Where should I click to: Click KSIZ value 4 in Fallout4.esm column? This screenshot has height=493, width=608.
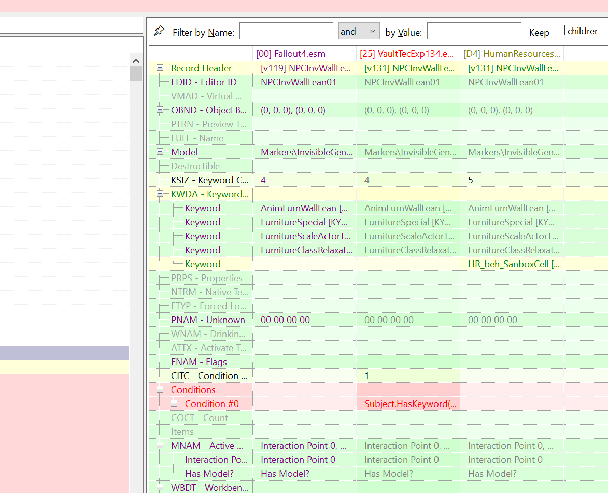pos(263,180)
